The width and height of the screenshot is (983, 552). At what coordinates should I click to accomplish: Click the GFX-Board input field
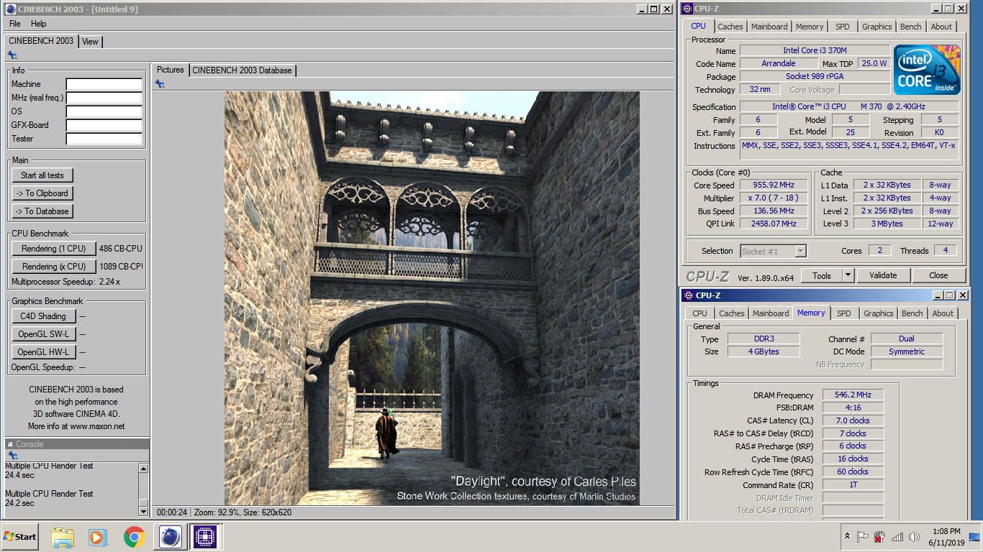(104, 125)
